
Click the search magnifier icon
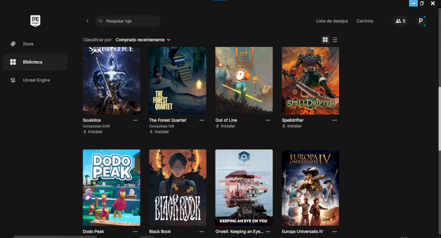pos(100,21)
